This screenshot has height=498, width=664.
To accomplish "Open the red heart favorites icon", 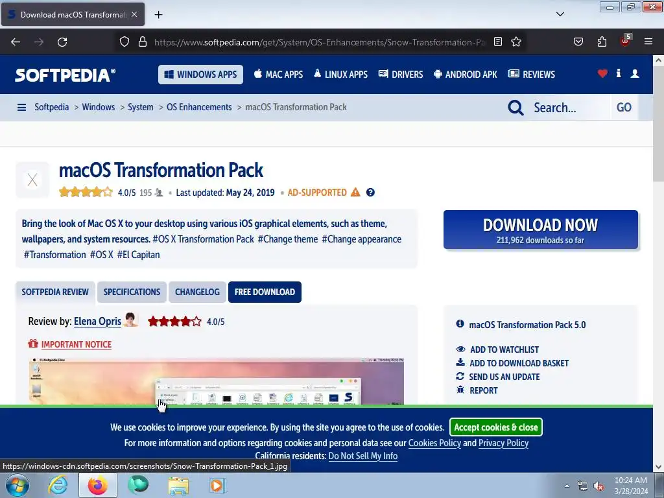I will [602, 74].
